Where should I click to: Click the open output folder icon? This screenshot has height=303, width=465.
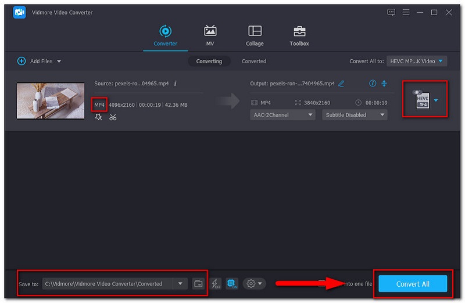click(198, 283)
